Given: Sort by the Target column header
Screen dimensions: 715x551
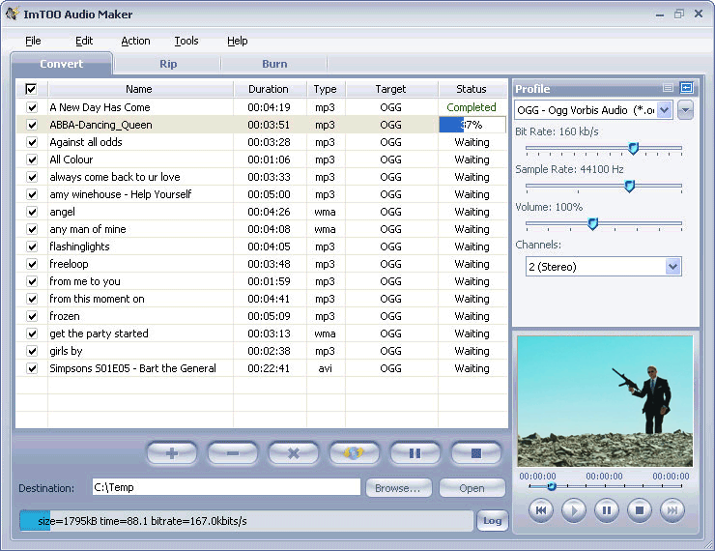Looking at the screenshot, I should click(390, 89).
